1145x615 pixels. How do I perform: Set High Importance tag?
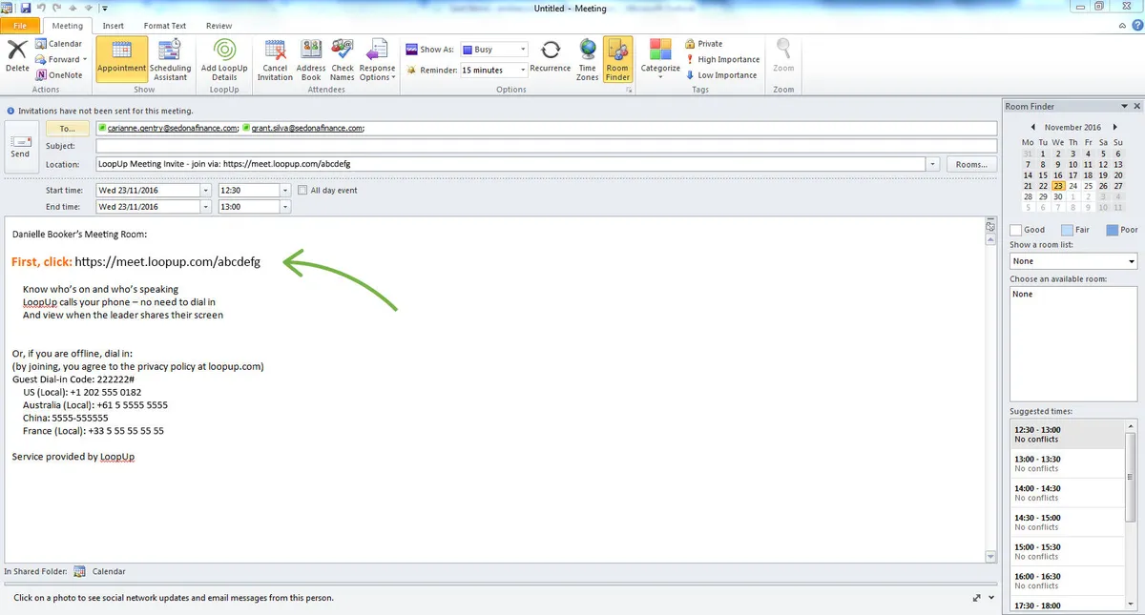coord(722,59)
